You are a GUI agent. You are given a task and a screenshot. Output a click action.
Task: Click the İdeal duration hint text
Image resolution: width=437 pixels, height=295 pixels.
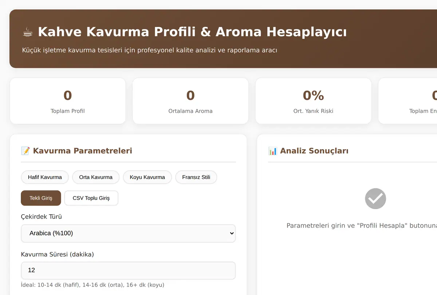pos(92,285)
